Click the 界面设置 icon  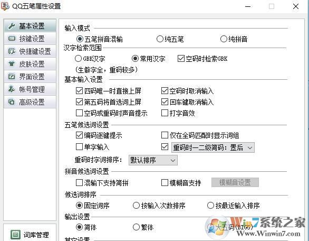click(x=12, y=77)
